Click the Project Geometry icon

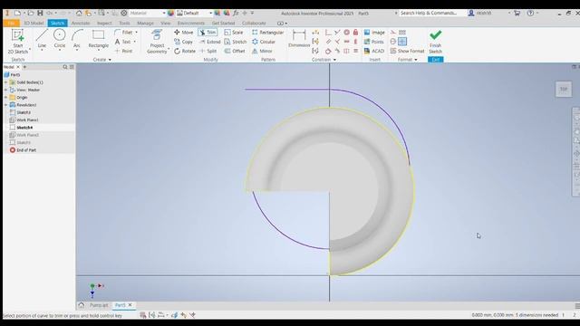point(157,35)
